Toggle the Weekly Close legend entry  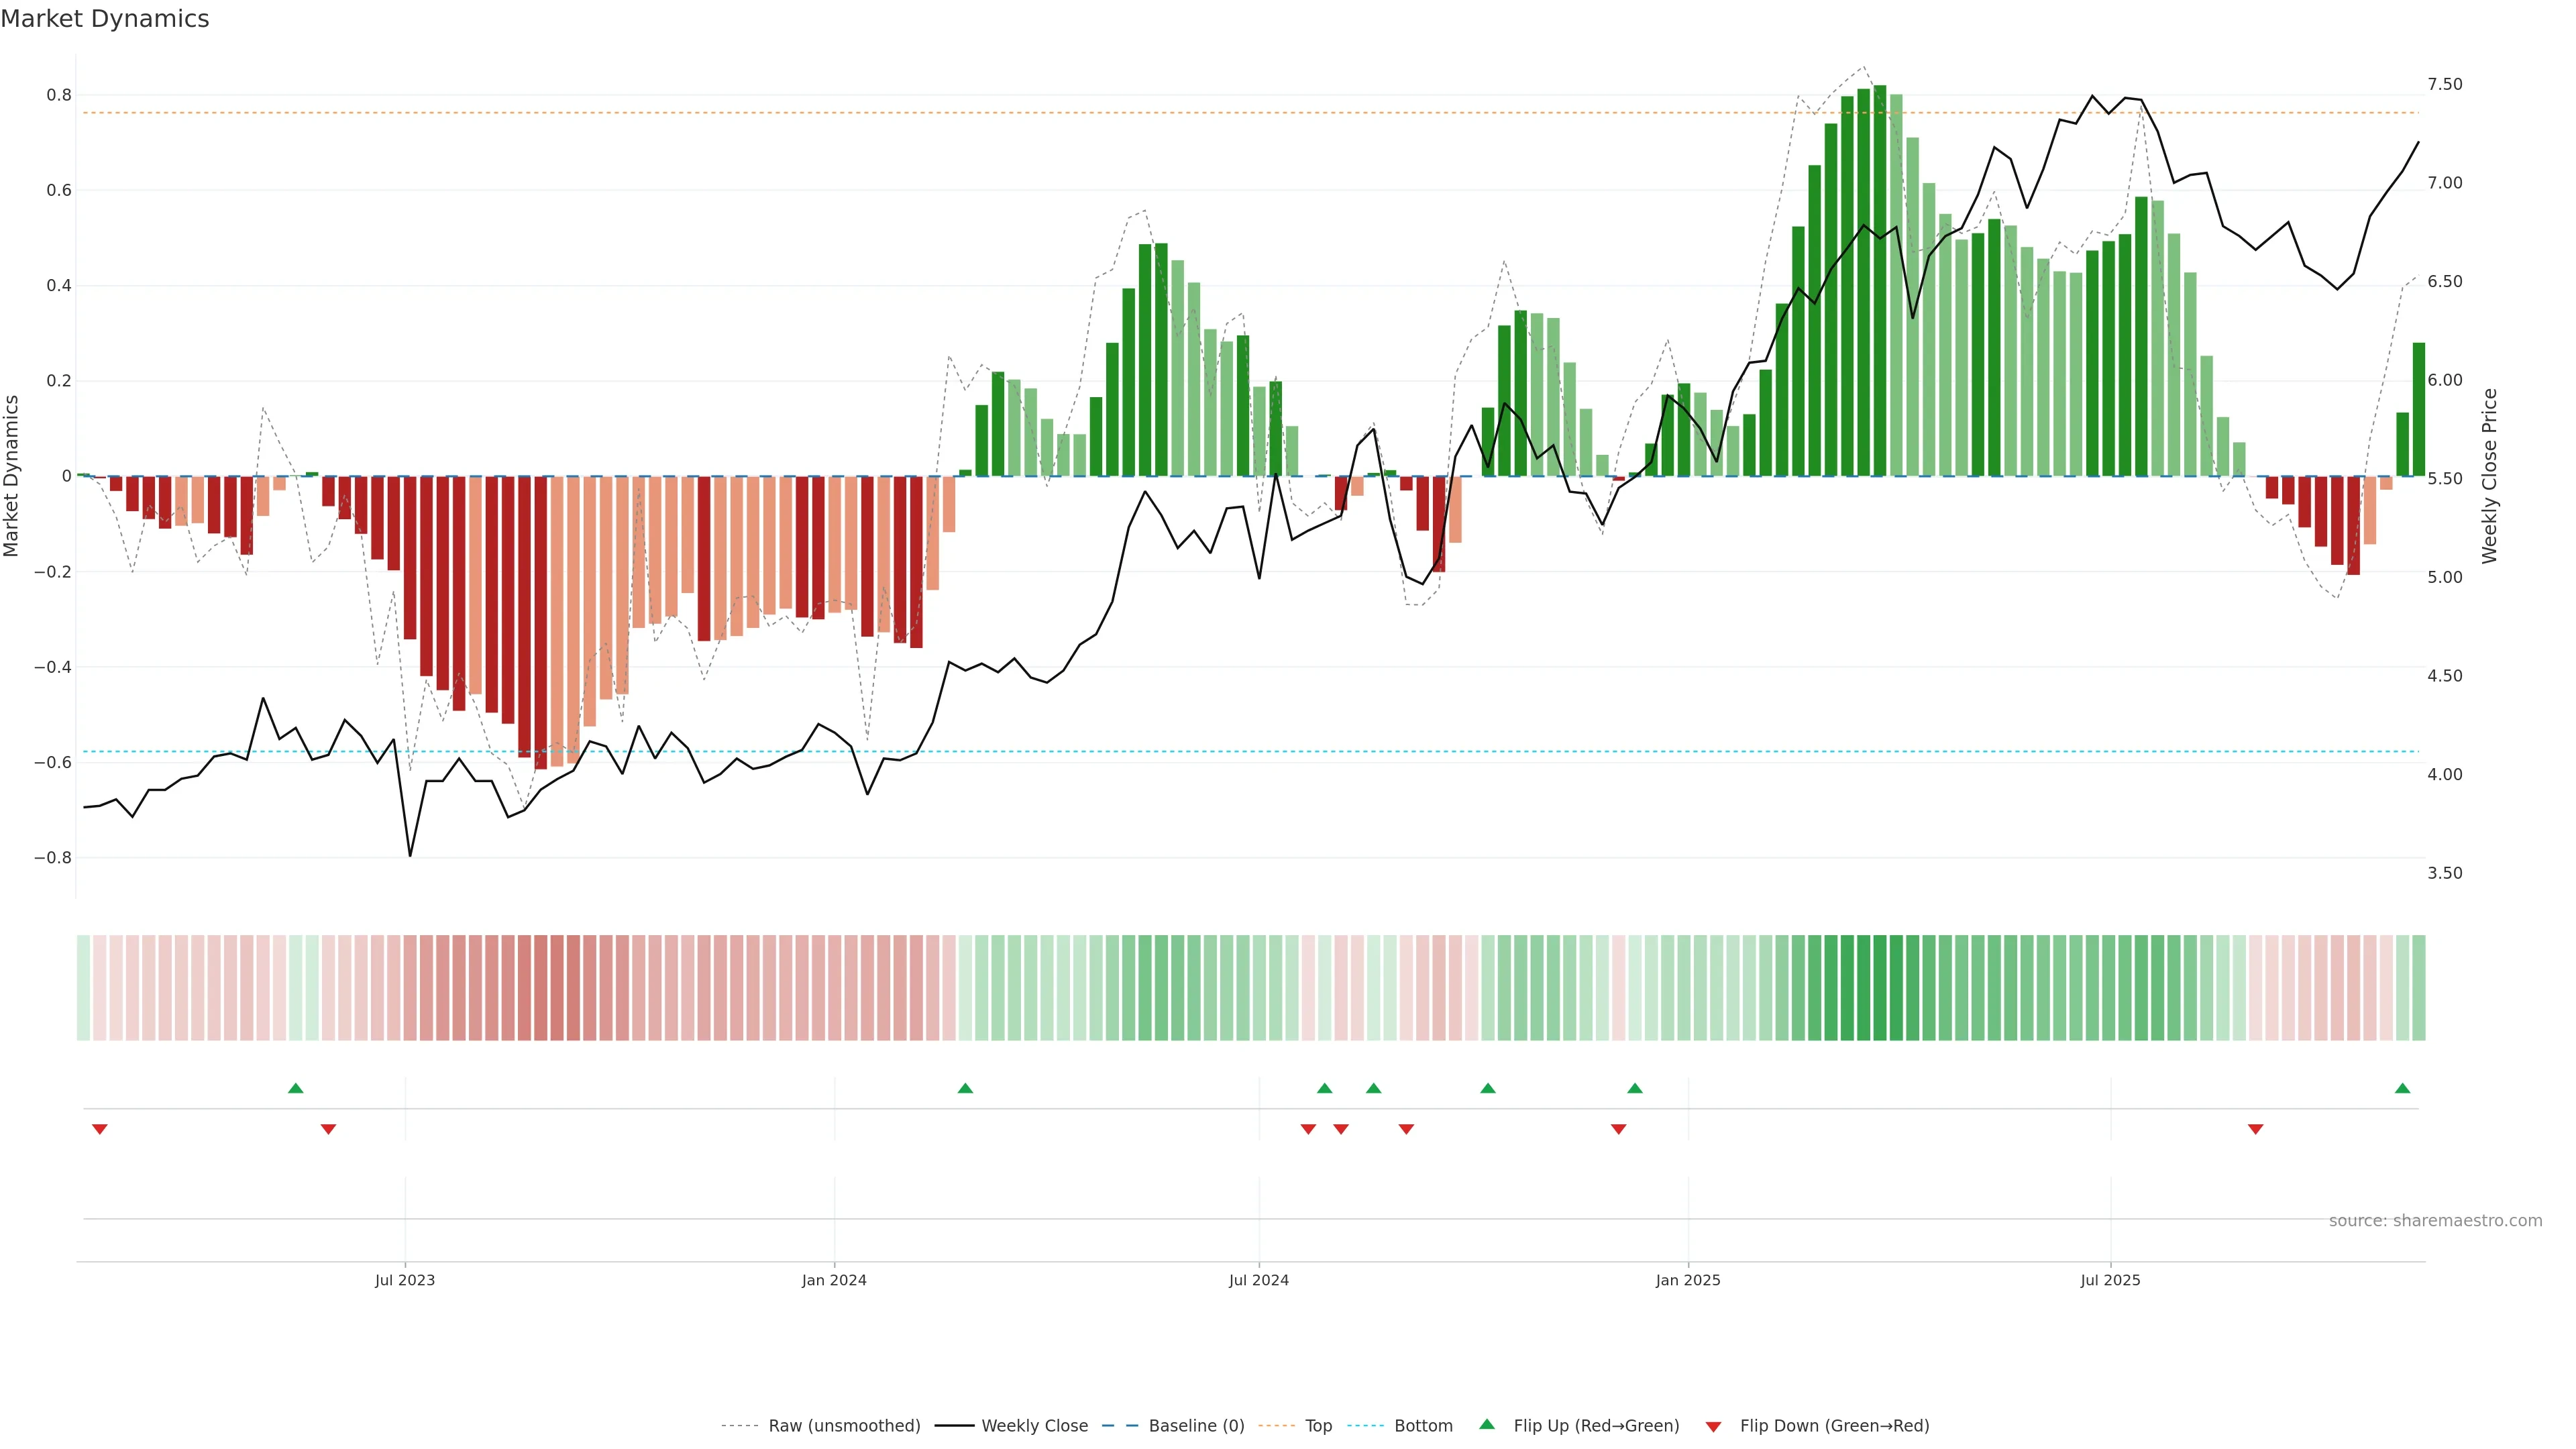click(x=1034, y=1426)
